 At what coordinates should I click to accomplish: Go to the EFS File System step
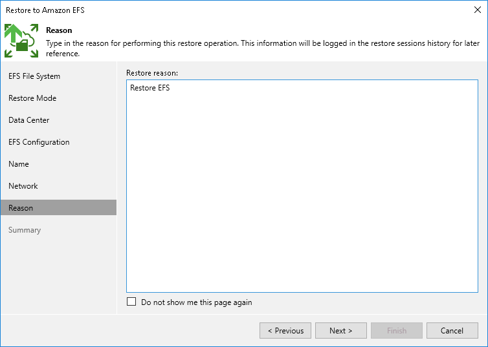coord(34,76)
